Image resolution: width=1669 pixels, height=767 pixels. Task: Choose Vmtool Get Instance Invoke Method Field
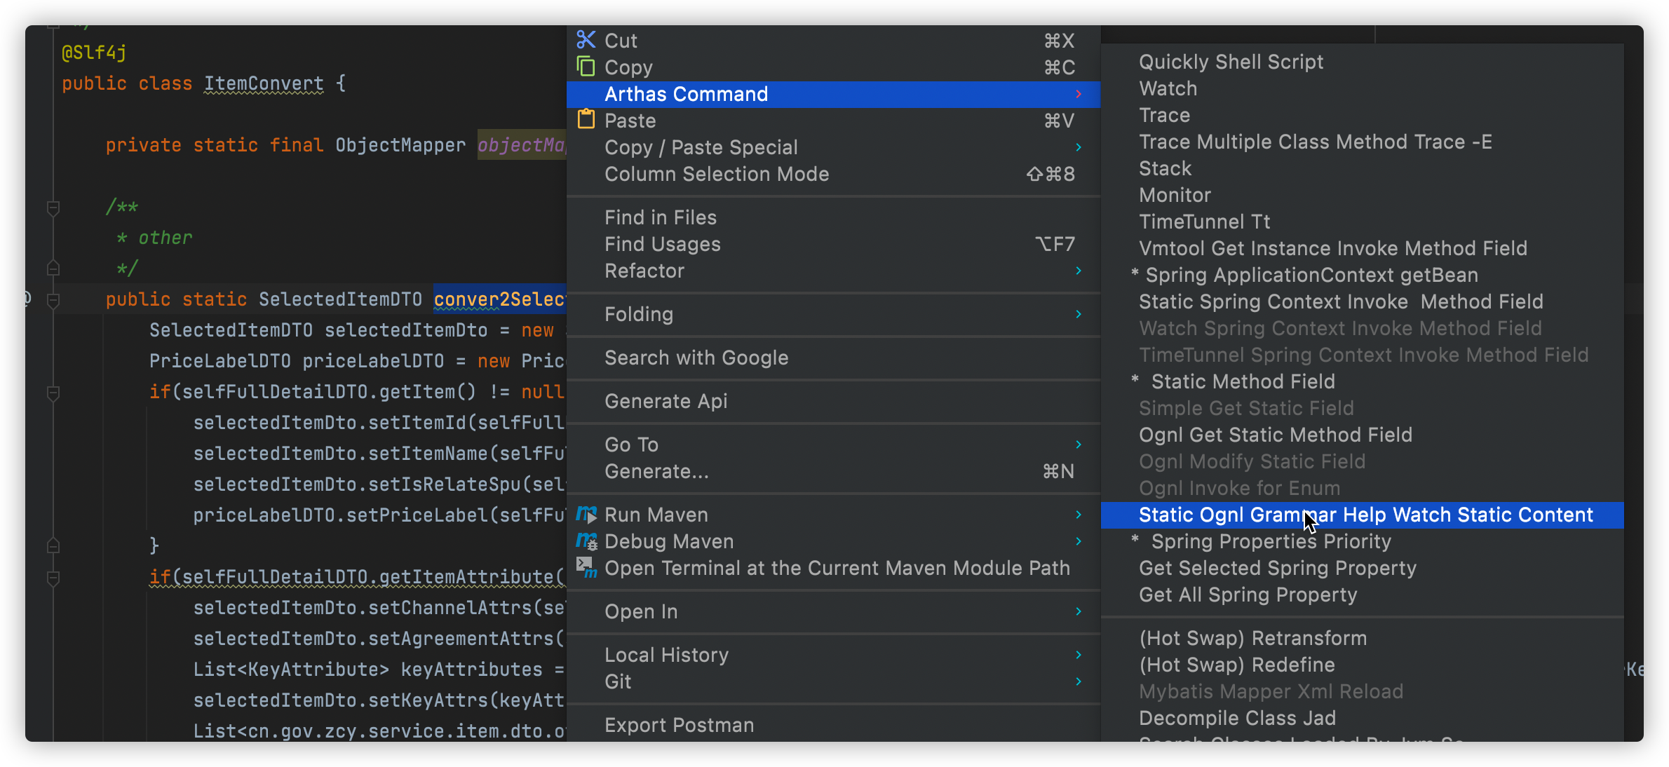pyautogui.click(x=1363, y=248)
